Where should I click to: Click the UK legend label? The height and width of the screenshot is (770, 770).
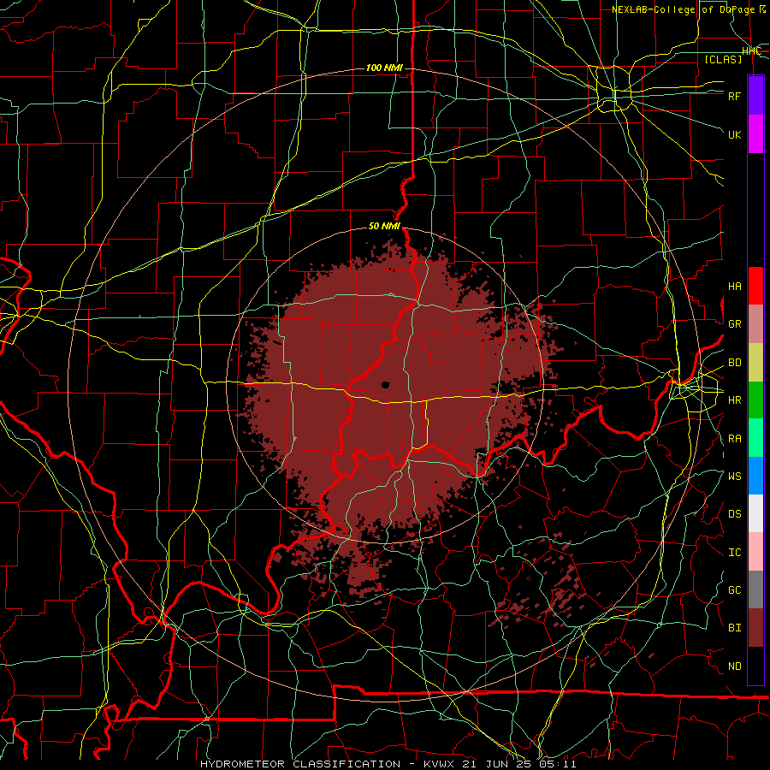click(735, 134)
